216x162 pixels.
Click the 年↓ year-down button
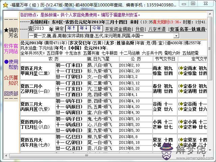[84, 28]
